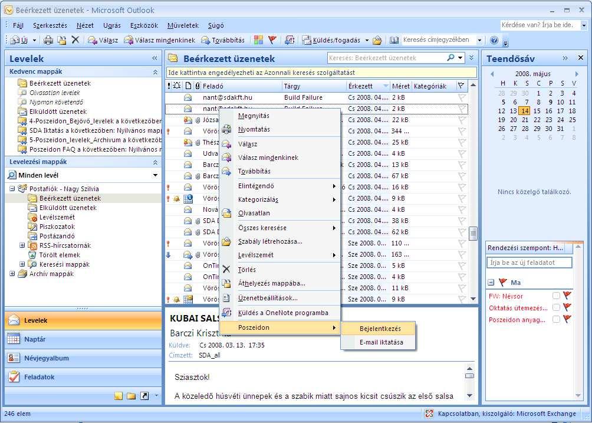592x423 pixels.
Task: Open the categorize color squares icon
Action: 259,40
